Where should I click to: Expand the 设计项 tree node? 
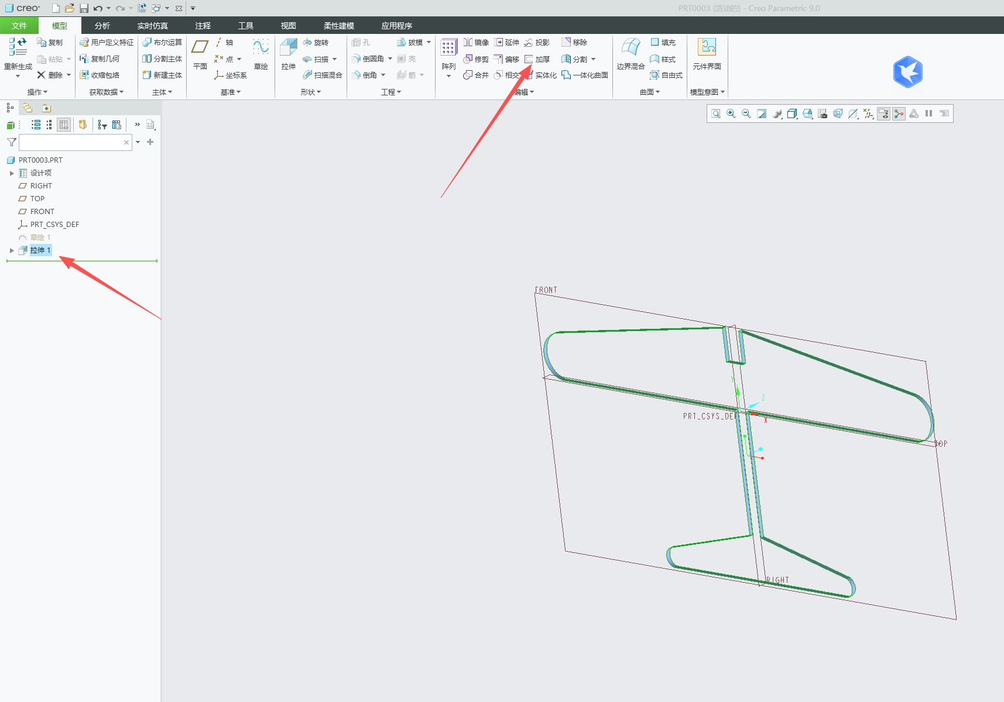pos(12,173)
